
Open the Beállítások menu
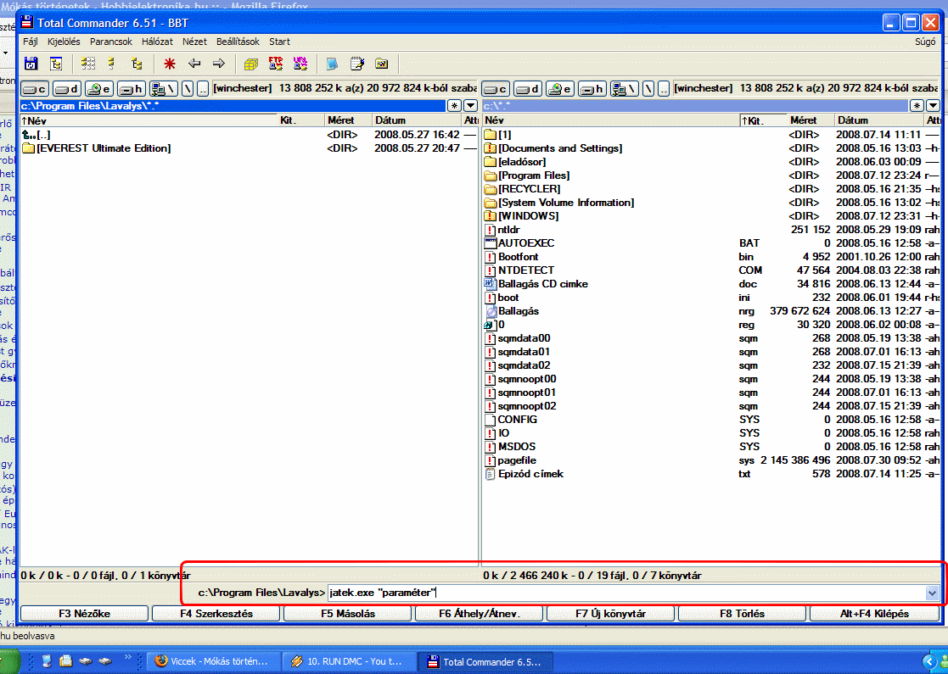[238, 42]
